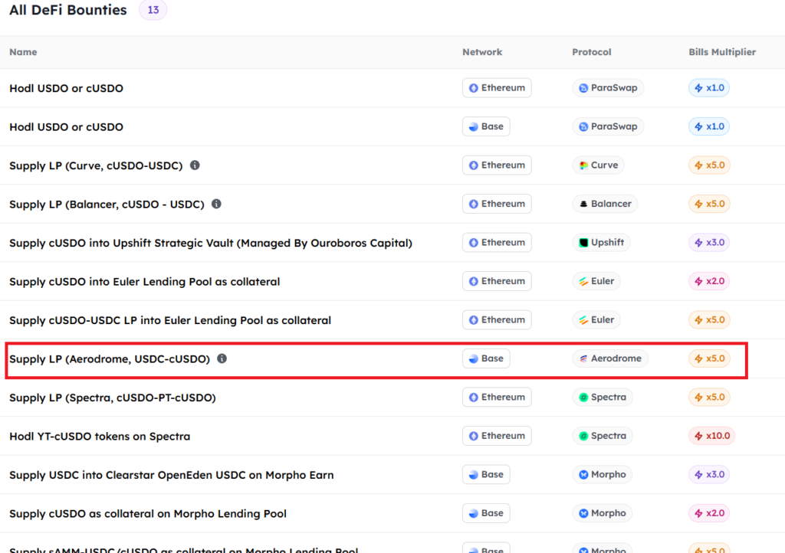Click the x10.0 Bills Multiplier badge
Image resolution: width=785 pixels, height=553 pixels.
point(712,436)
